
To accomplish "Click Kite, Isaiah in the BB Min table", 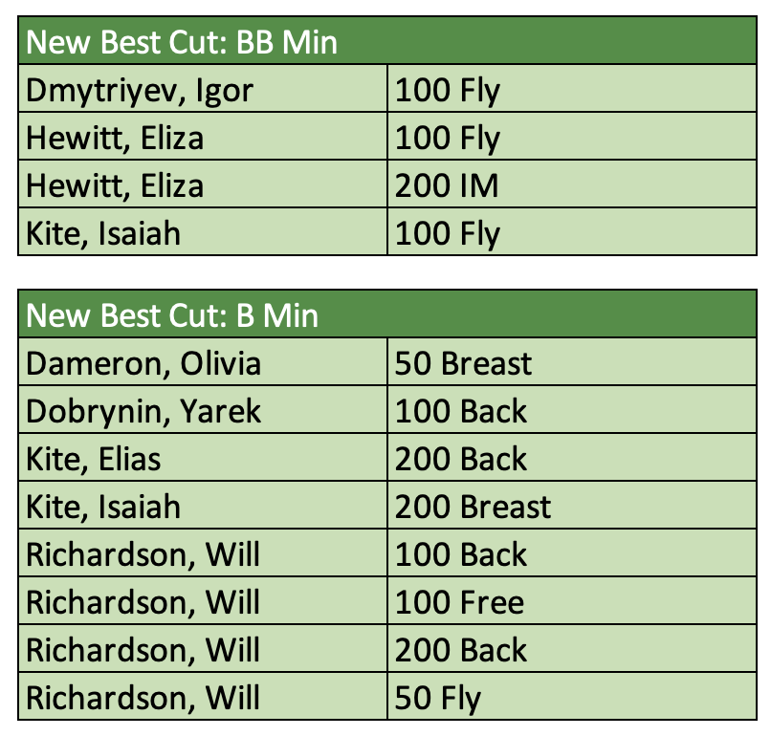I will coord(103,232).
